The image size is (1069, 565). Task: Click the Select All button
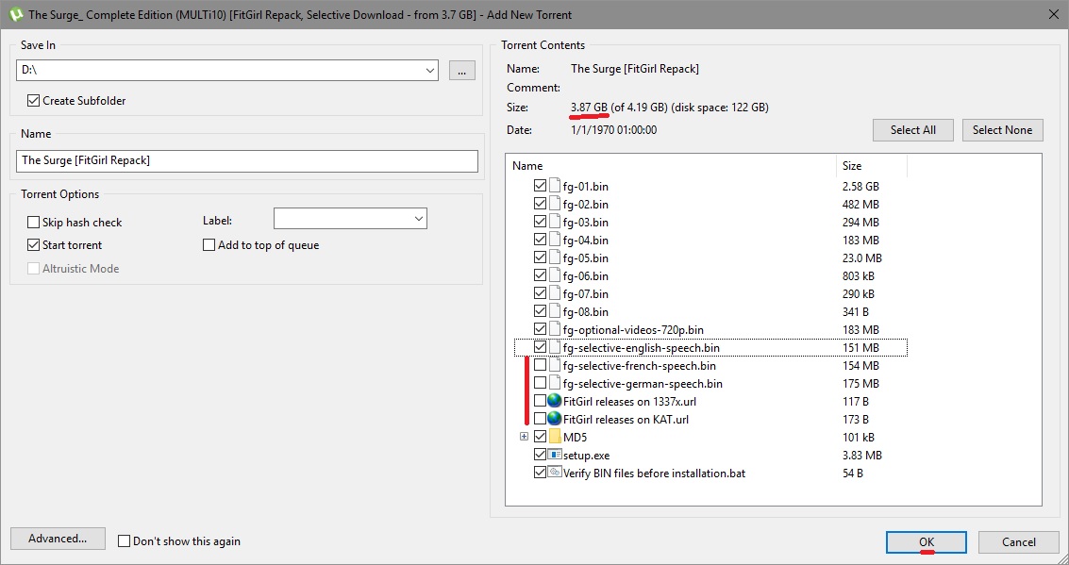[x=913, y=130]
